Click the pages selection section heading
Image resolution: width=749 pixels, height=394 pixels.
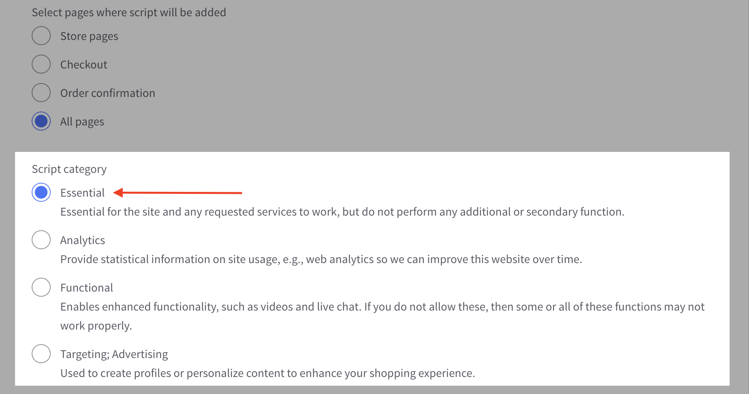129,12
